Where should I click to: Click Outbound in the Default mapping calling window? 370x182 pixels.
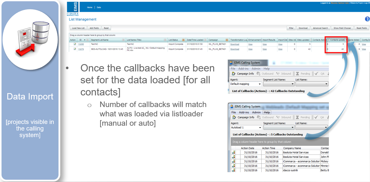click(265, 74)
